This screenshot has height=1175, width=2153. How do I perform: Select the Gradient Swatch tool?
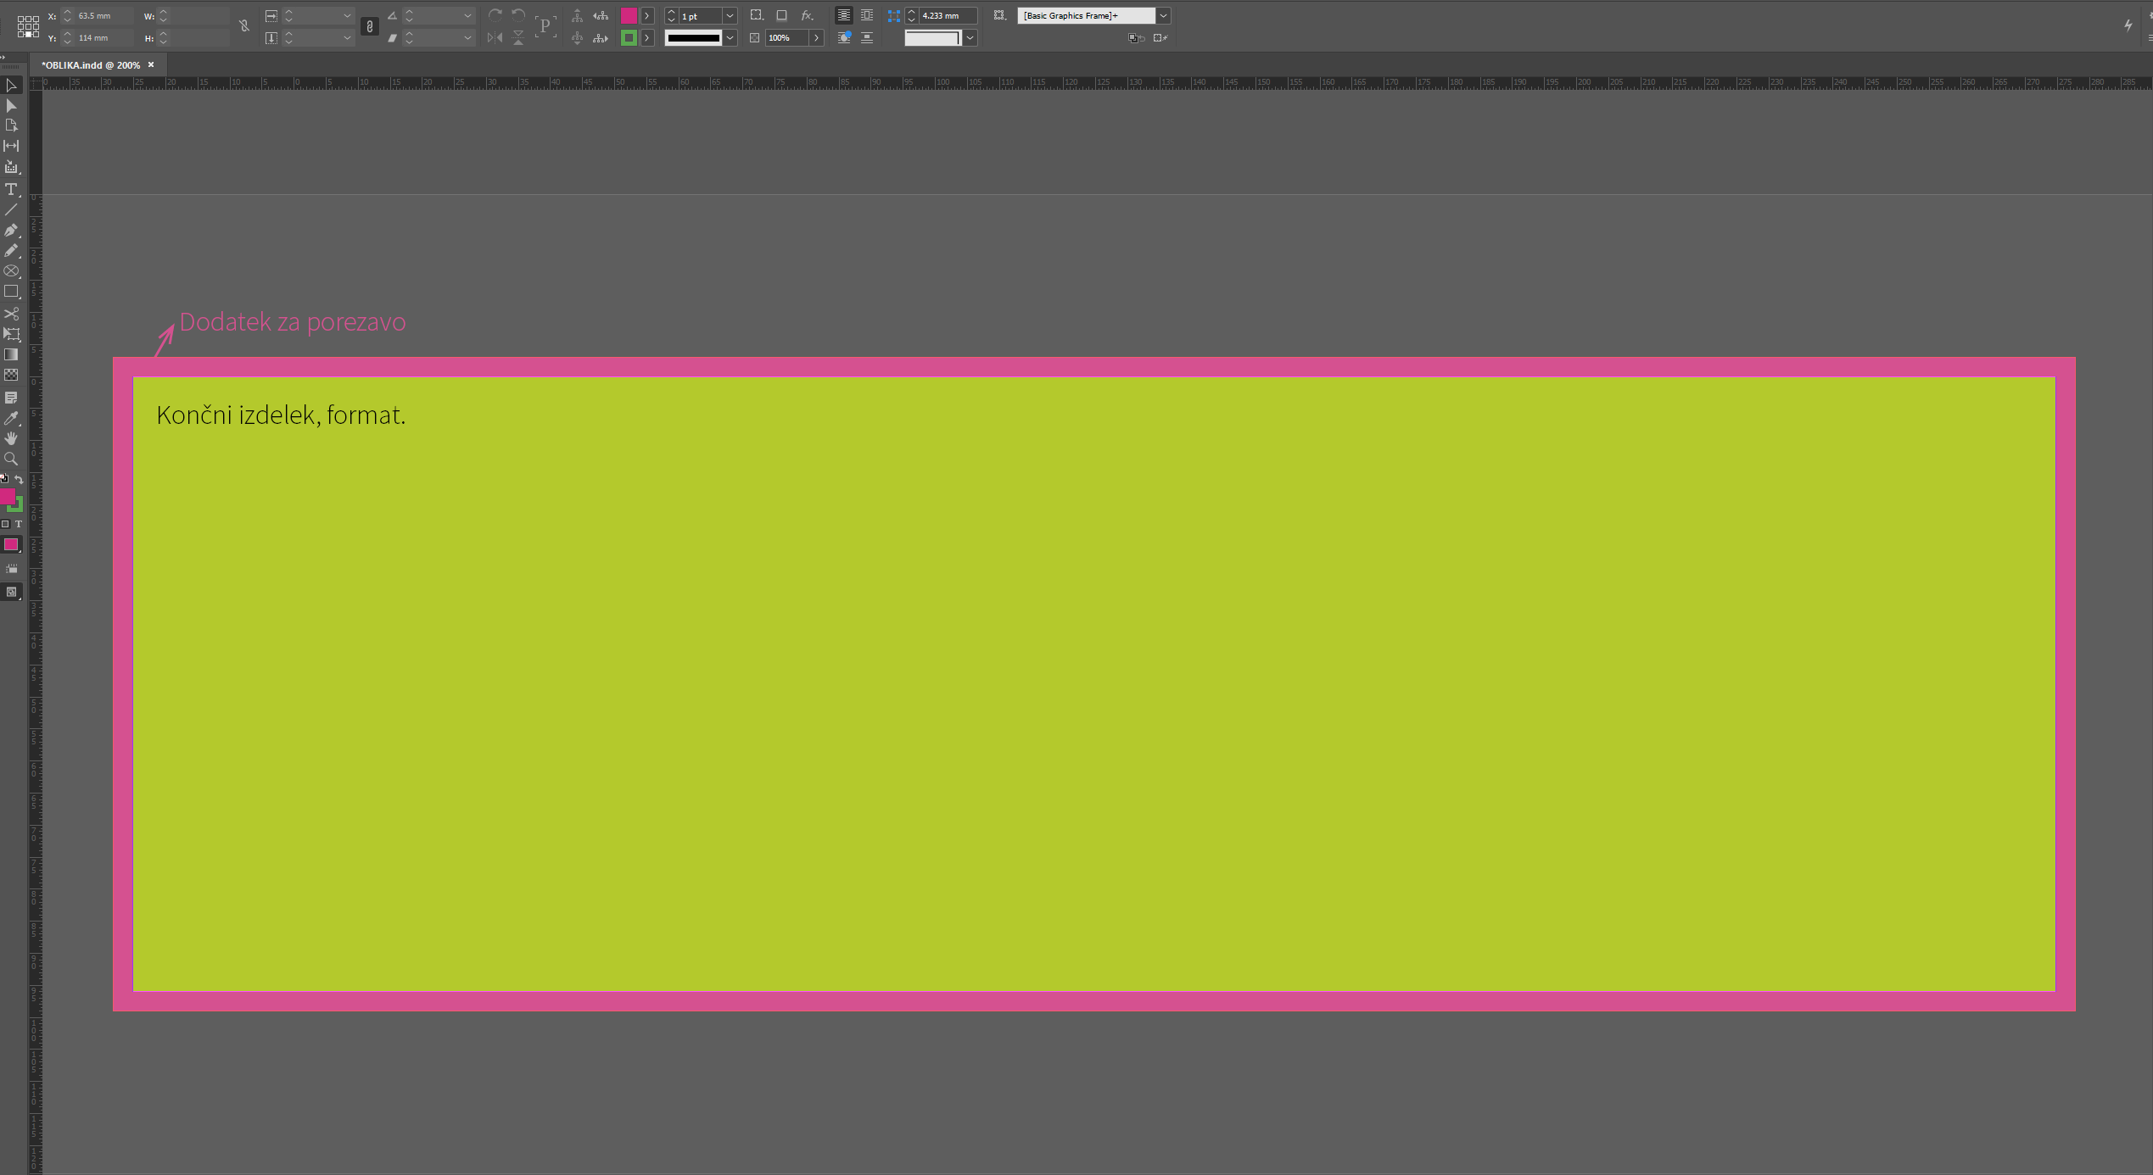coord(11,354)
